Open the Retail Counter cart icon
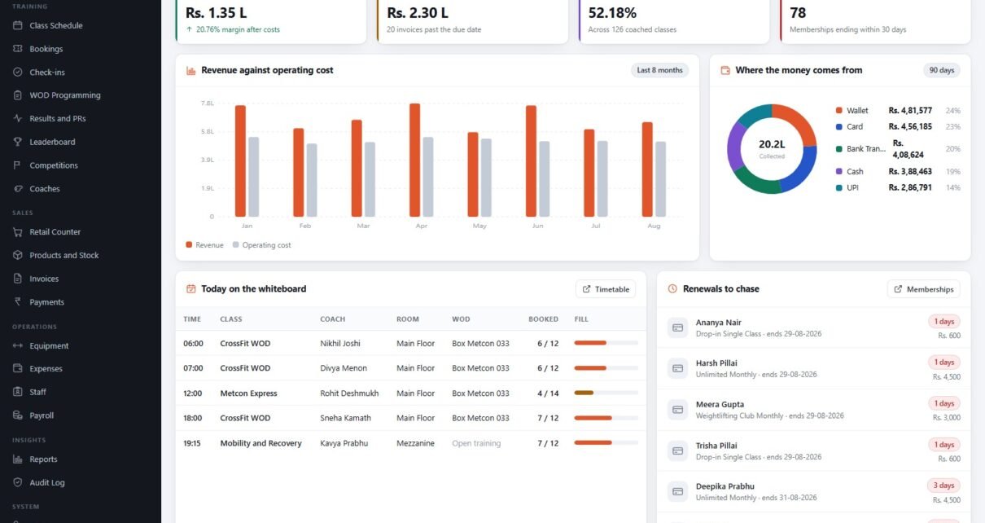This screenshot has width=985, height=523. pos(18,232)
